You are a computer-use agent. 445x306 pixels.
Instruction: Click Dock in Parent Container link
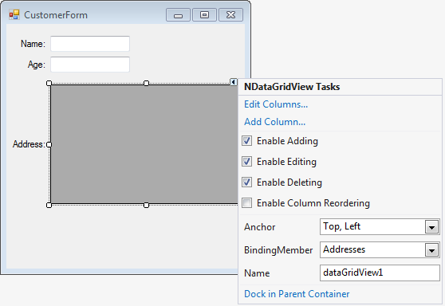coord(297,294)
